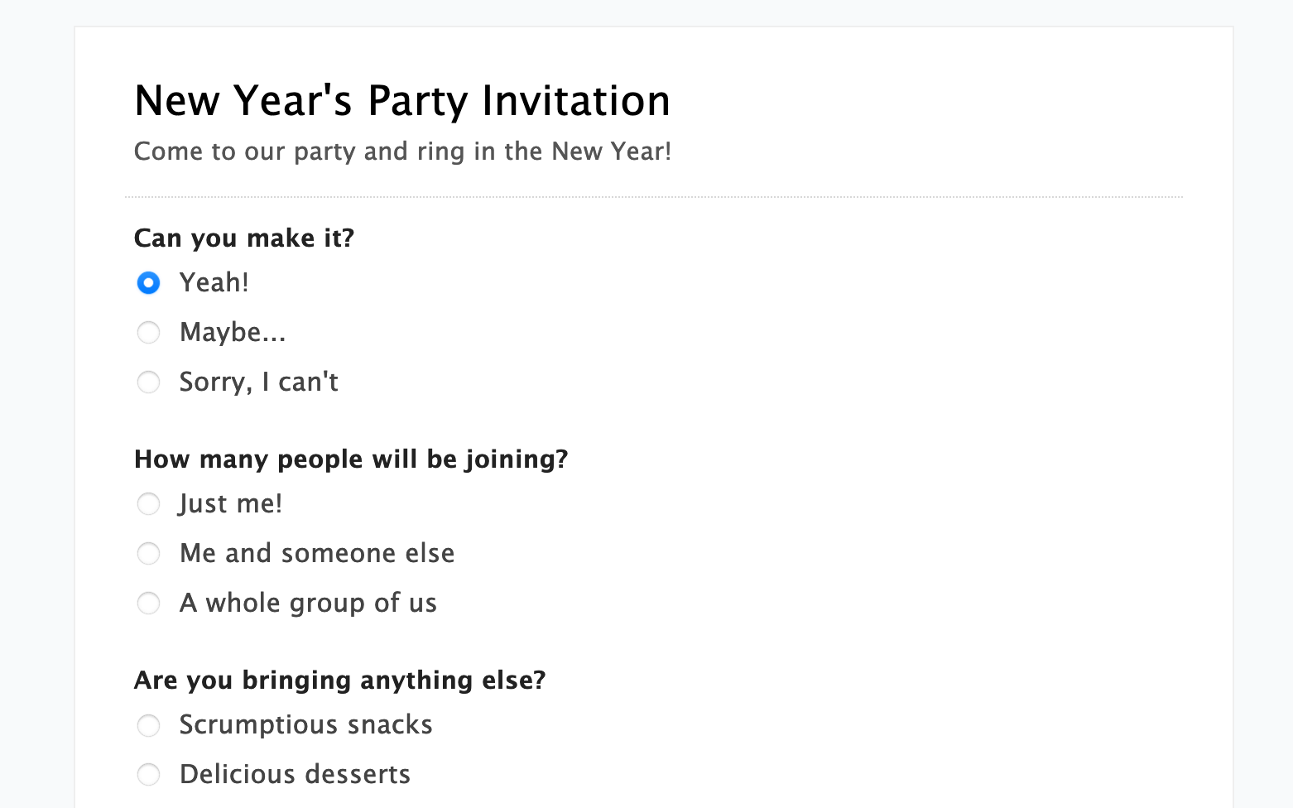Image resolution: width=1293 pixels, height=808 pixels.
Task: Choose 'A whole group of us' radio circle
Action: point(148,604)
